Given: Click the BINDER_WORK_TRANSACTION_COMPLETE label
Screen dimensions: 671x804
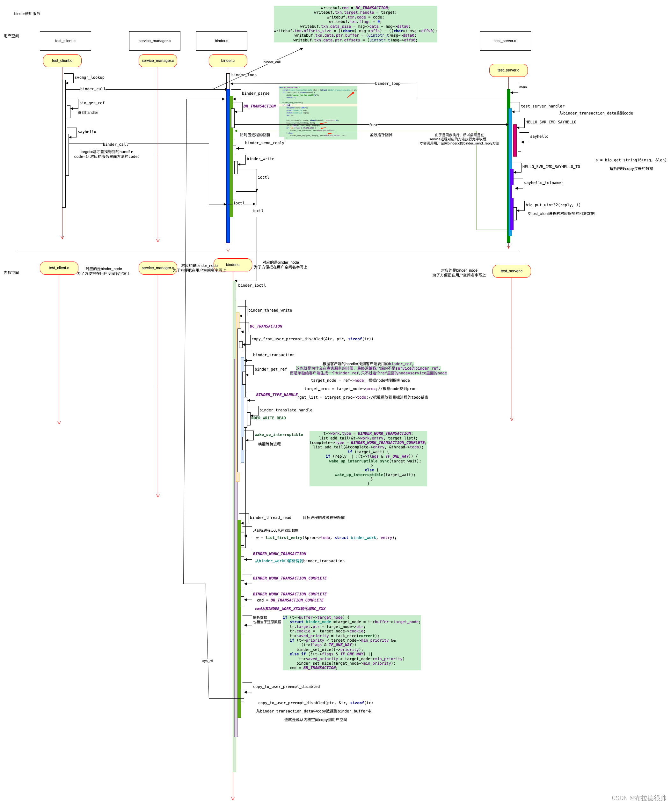Looking at the screenshot, I should pos(289,578).
